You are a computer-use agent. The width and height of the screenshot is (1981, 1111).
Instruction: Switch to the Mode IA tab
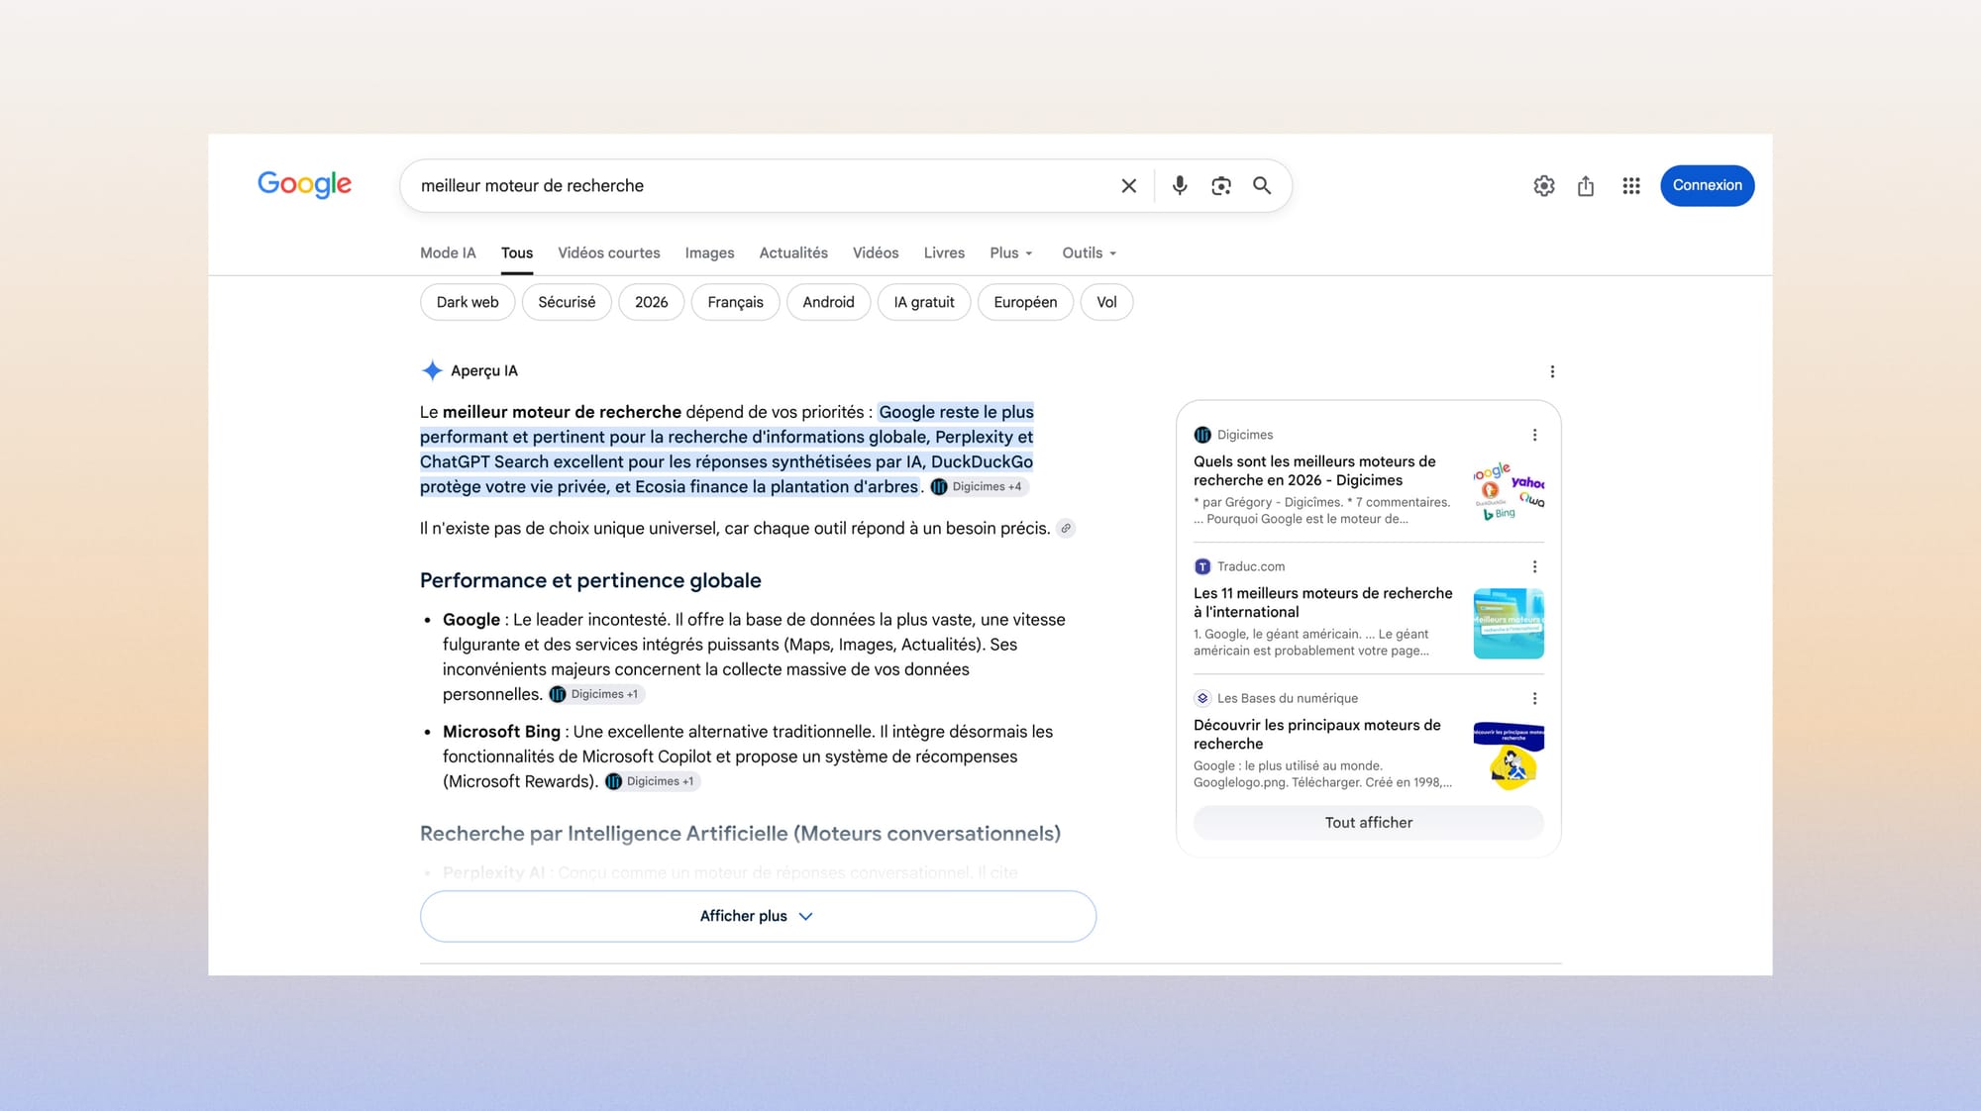[x=448, y=253]
